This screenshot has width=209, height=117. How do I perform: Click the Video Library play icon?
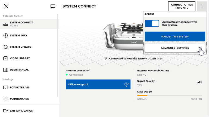(5, 59)
